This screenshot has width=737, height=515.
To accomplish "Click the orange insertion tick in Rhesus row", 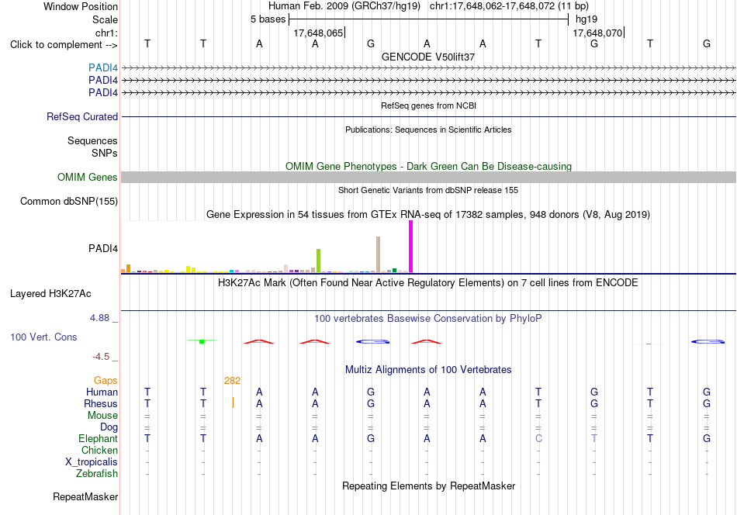I will pyautogui.click(x=234, y=403).
